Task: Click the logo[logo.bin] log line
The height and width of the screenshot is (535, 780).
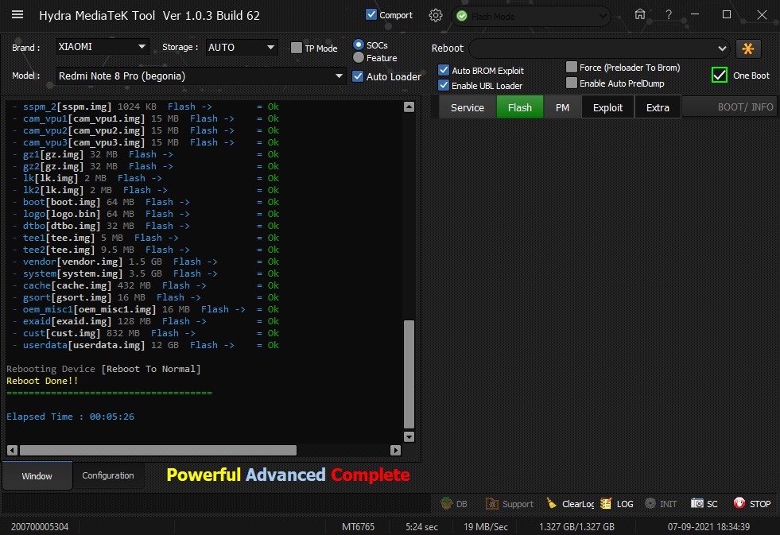Action: click(x=146, y=214)
